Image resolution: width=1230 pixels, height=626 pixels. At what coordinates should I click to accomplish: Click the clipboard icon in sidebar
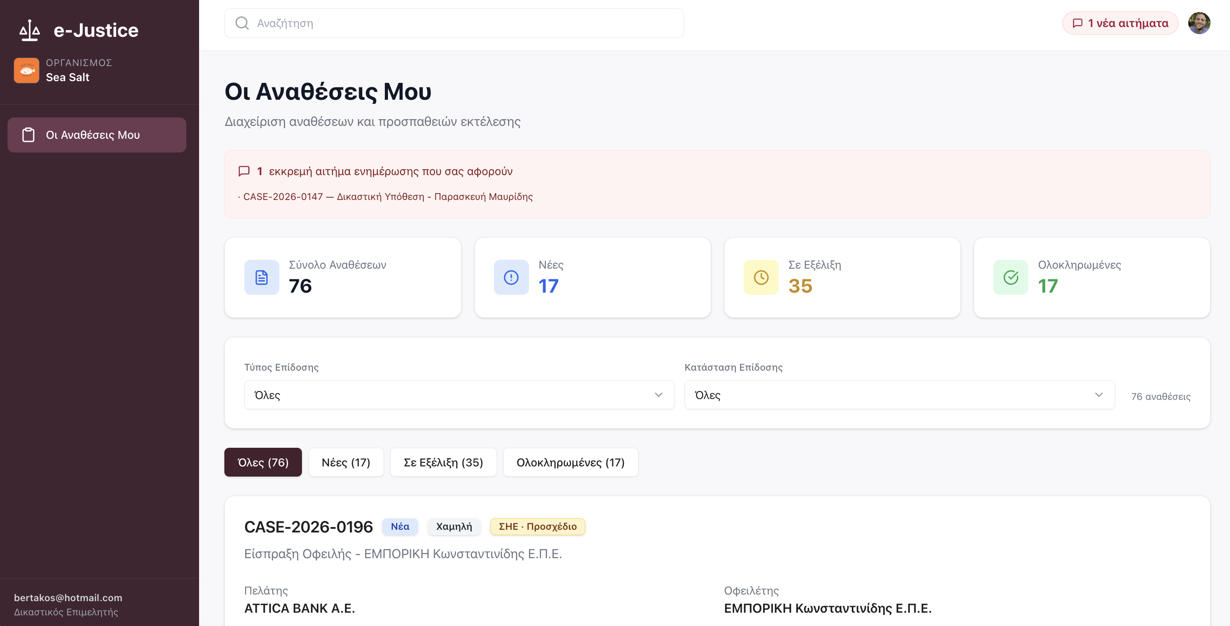tap(29, 135)
